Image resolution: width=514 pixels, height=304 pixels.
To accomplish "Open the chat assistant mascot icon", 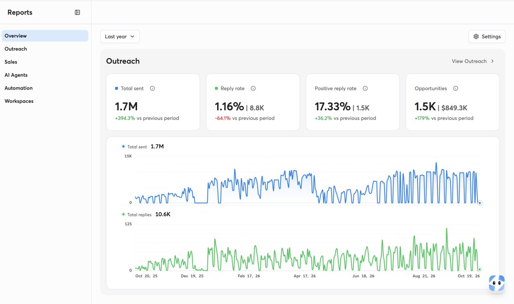I will coord(497,283).
